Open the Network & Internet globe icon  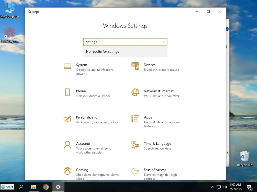pyautogui.click(x=135, y=92)
